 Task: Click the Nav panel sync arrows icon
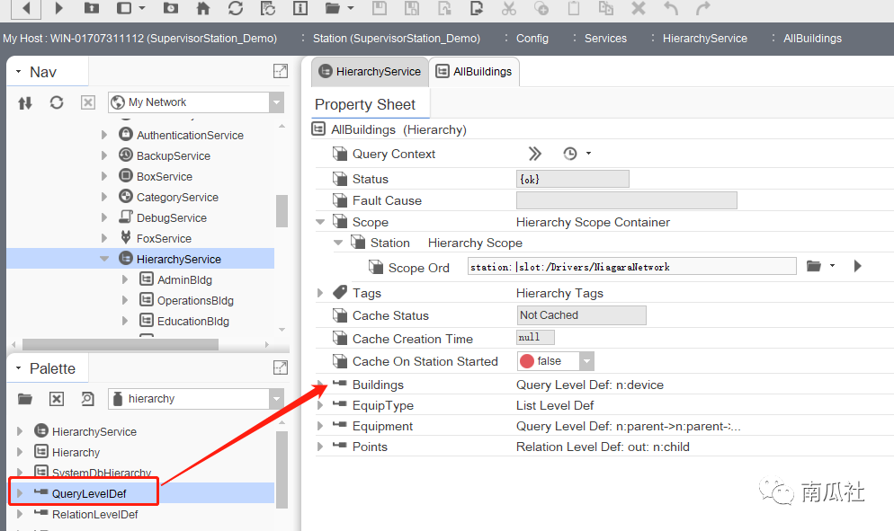[25, 102]
